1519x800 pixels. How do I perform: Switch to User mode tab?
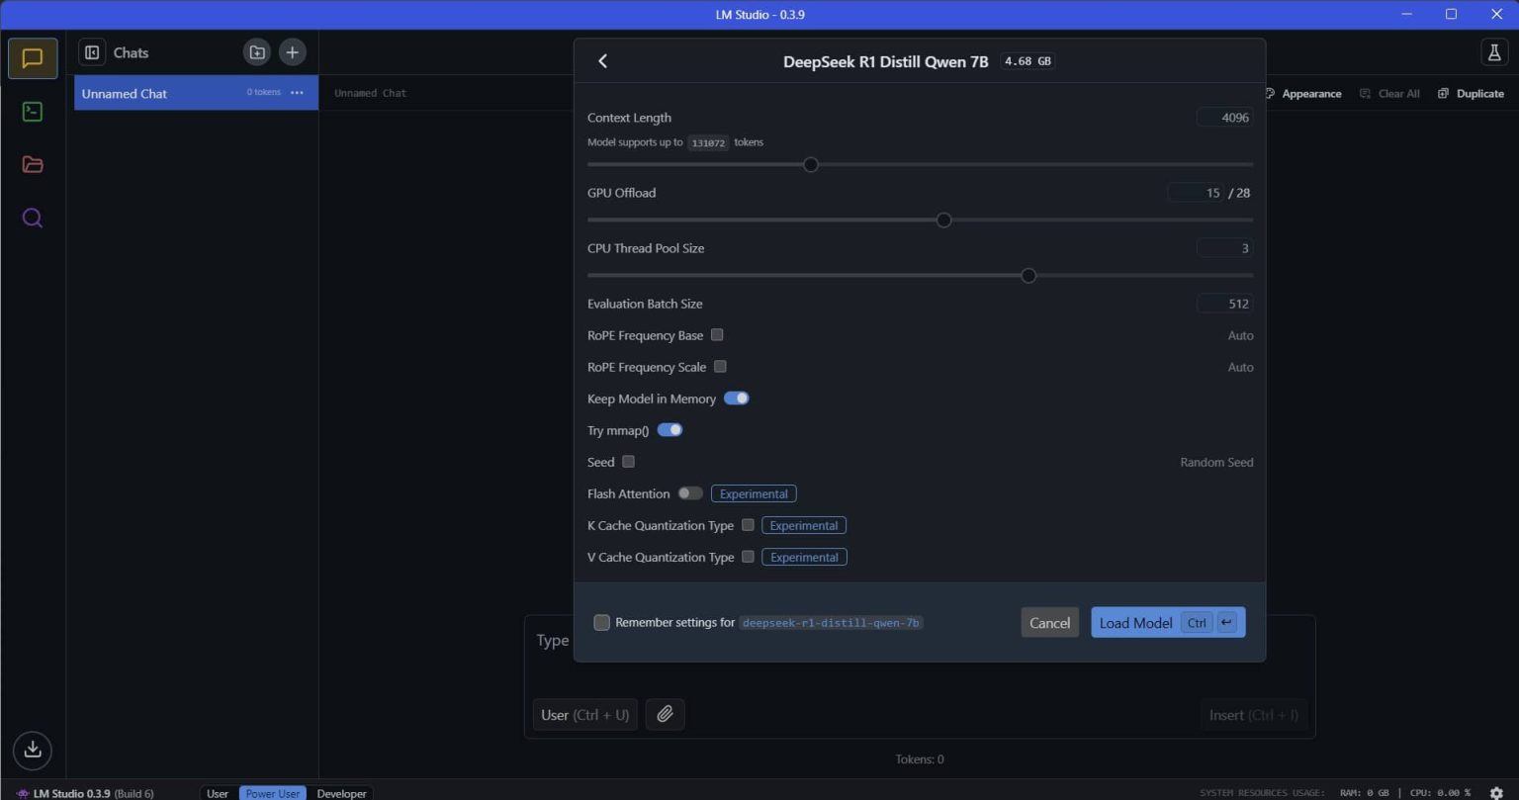coord(218,793)
